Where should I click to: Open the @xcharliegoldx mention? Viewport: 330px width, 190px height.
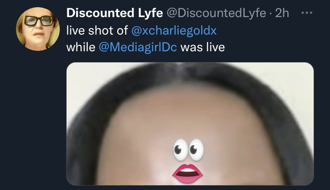[174, 31]
